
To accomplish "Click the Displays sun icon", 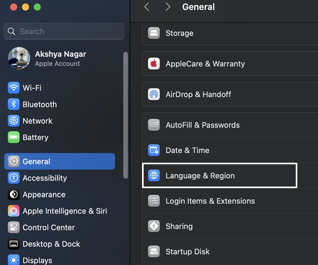I will 14,260.
